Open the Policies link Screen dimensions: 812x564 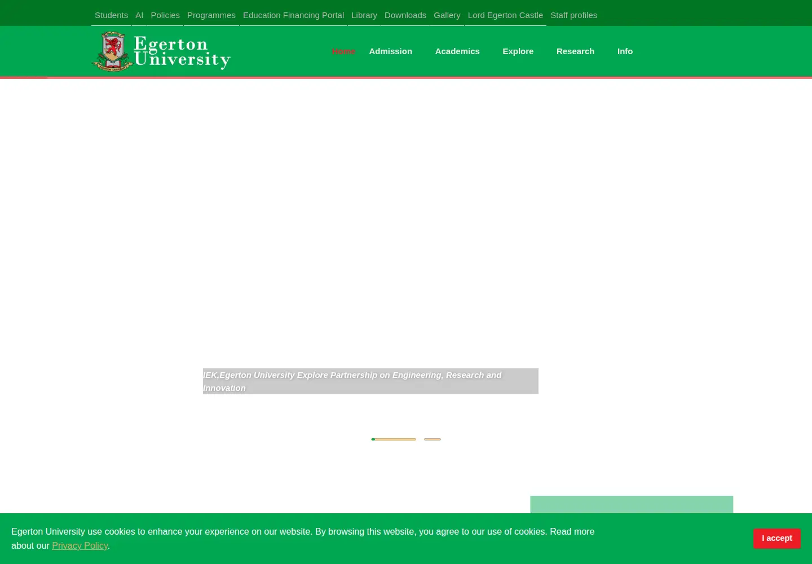tap(165, 15)
